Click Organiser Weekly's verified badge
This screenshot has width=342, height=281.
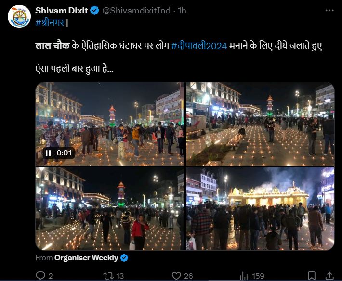[124, 258]
